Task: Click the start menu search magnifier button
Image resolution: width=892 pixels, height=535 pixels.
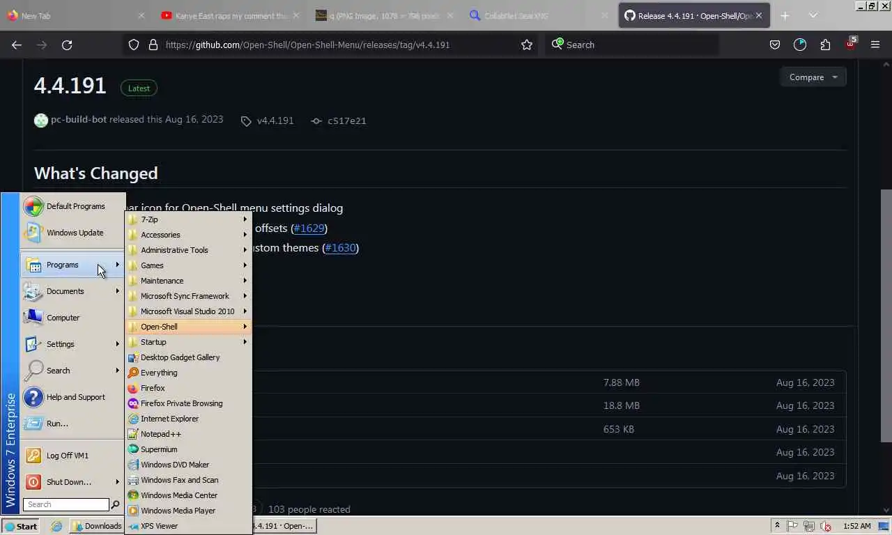Action: [x=116, y=504]
